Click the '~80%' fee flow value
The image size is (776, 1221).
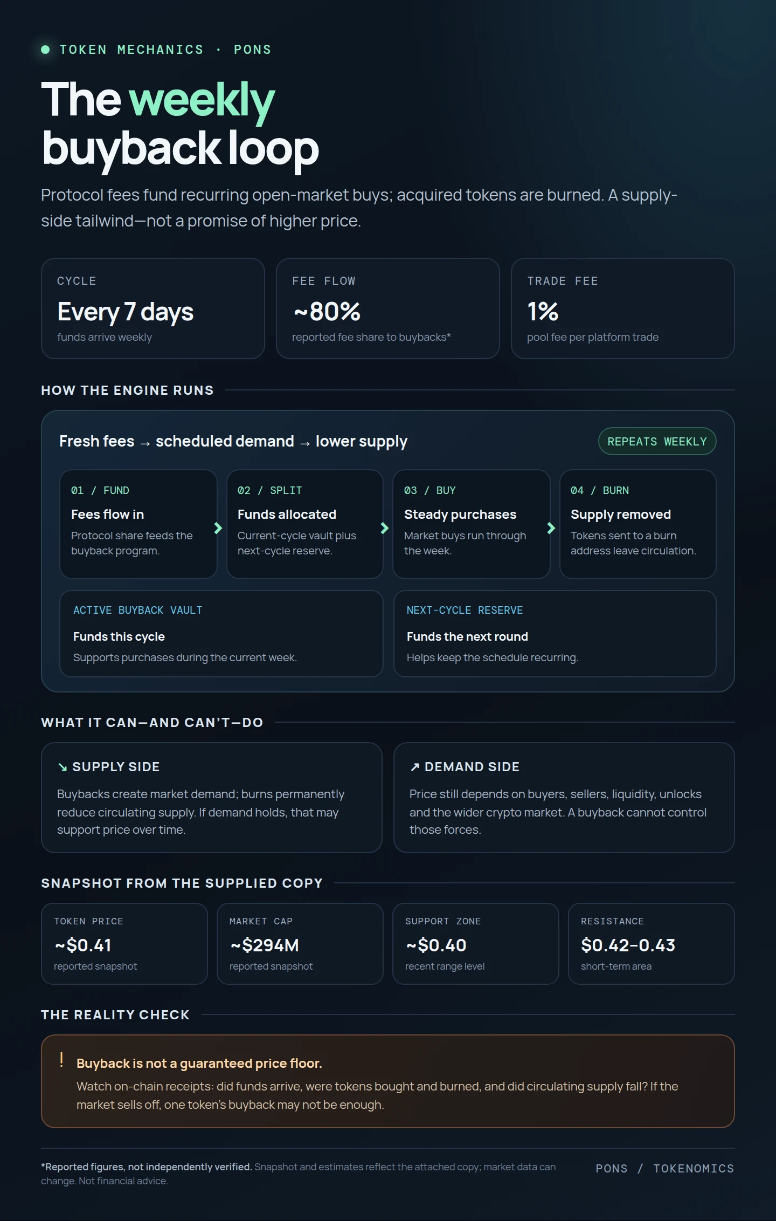coord(327,311)
